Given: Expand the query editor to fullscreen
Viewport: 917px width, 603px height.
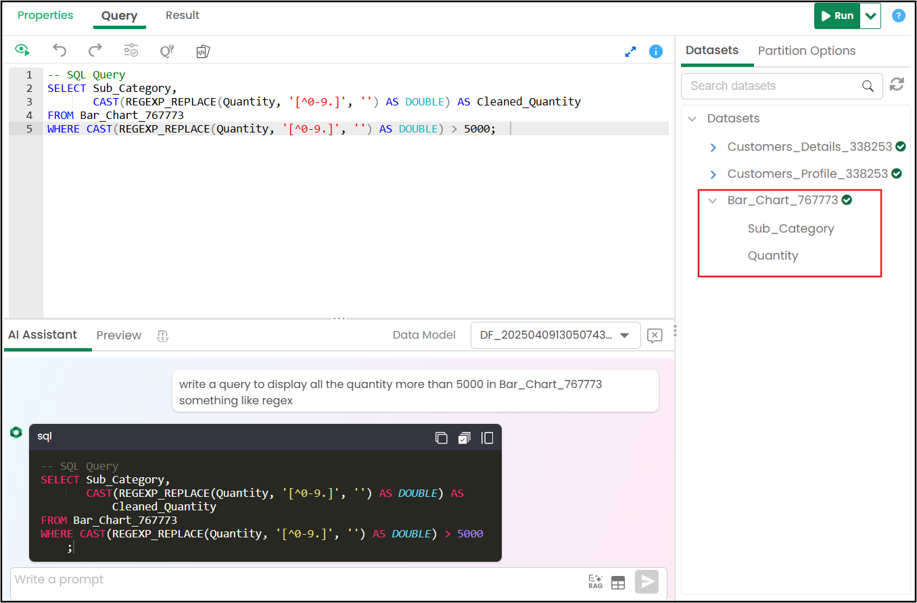Looking at the screenshot, I should [630, 51].
